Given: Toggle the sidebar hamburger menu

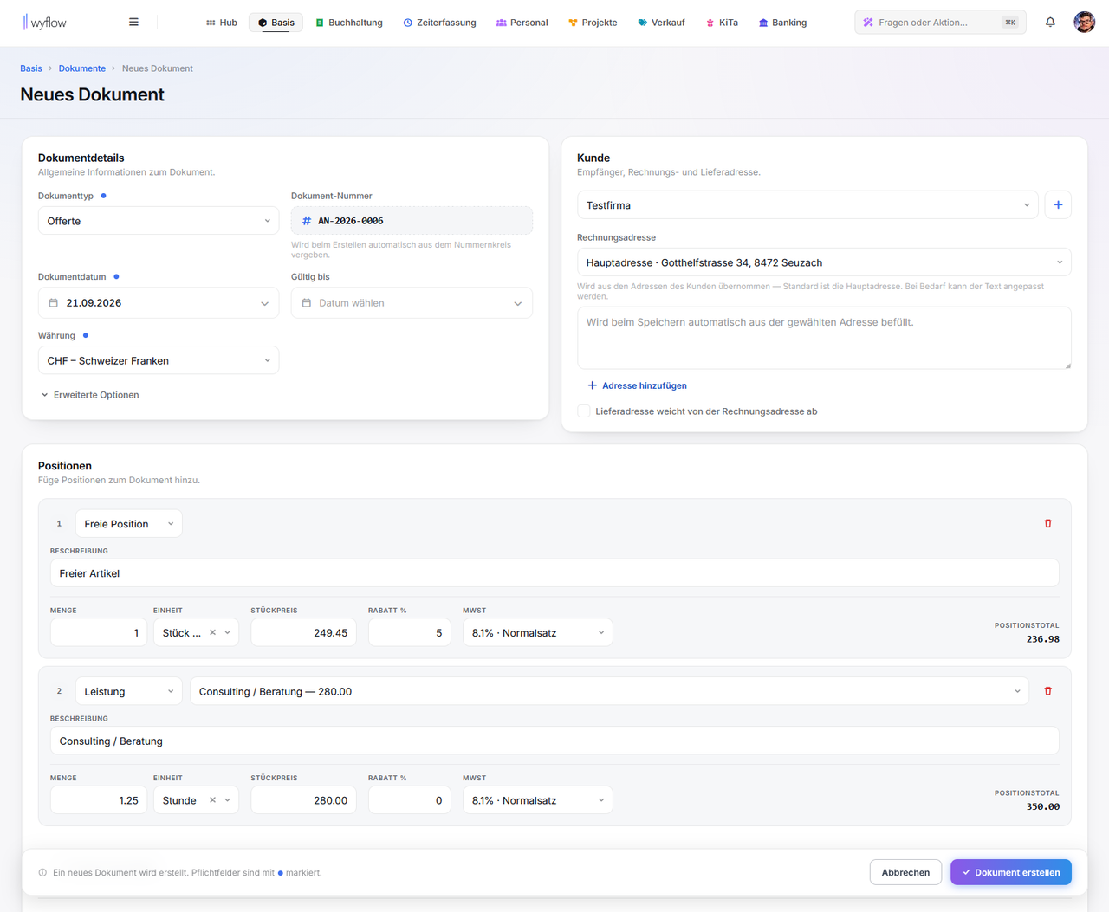Looking at the screenshot, I should pyautogui.click(x=133, y=23).
